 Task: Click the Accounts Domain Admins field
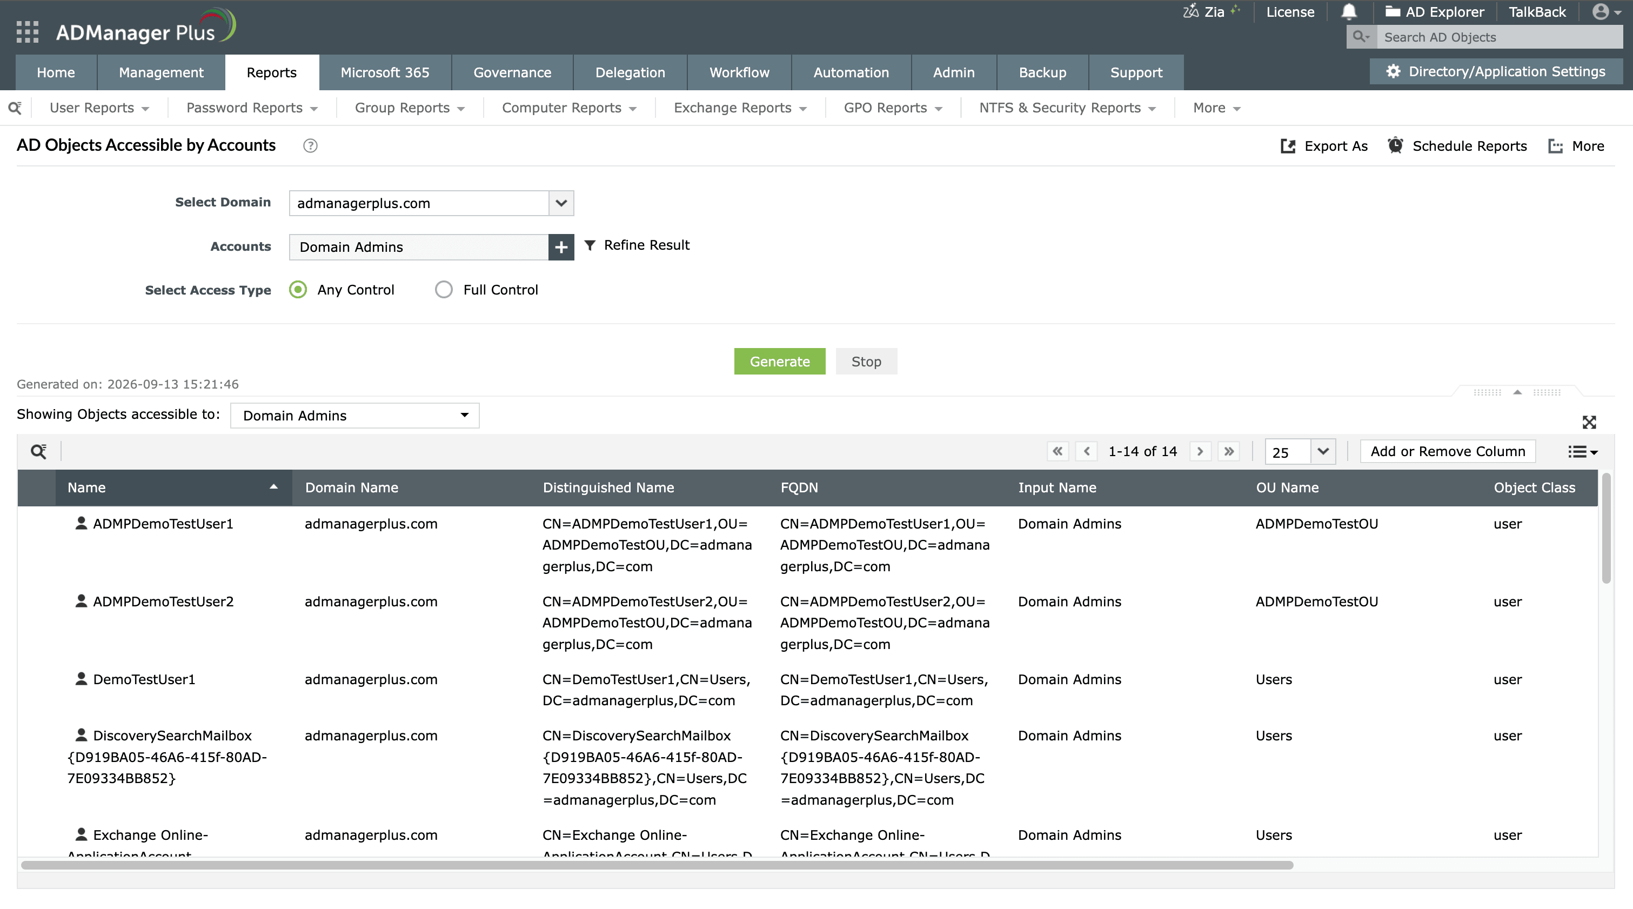click(x=418, y=247)
